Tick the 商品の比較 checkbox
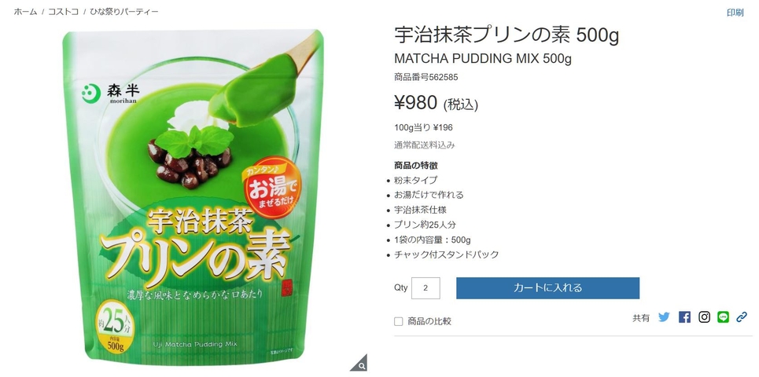The width and height of the screenshot is (759, 377). click(x=399, y=321)
